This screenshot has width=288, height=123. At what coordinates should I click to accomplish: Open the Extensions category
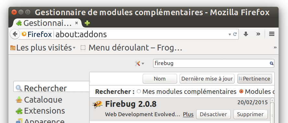pos(40,111)
